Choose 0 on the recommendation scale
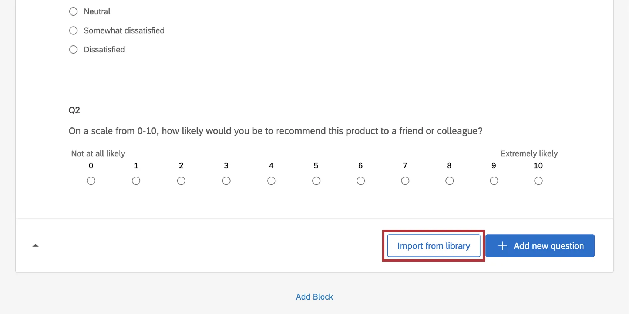Viewport: 629px width, 314px height. (91, 181)
